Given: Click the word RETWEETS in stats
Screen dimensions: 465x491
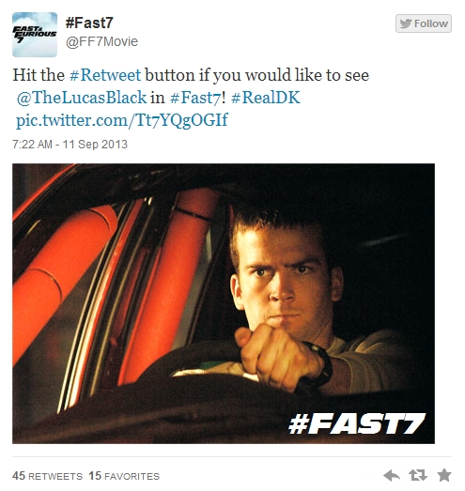Looking at the screenshot, I should [x=55, y=477].
